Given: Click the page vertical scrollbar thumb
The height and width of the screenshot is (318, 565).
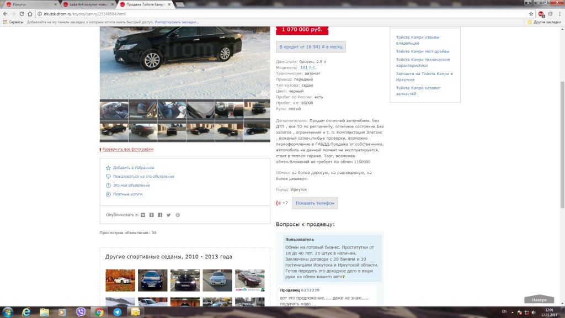Looking at the screenshot, I should (x=562, y=144).
